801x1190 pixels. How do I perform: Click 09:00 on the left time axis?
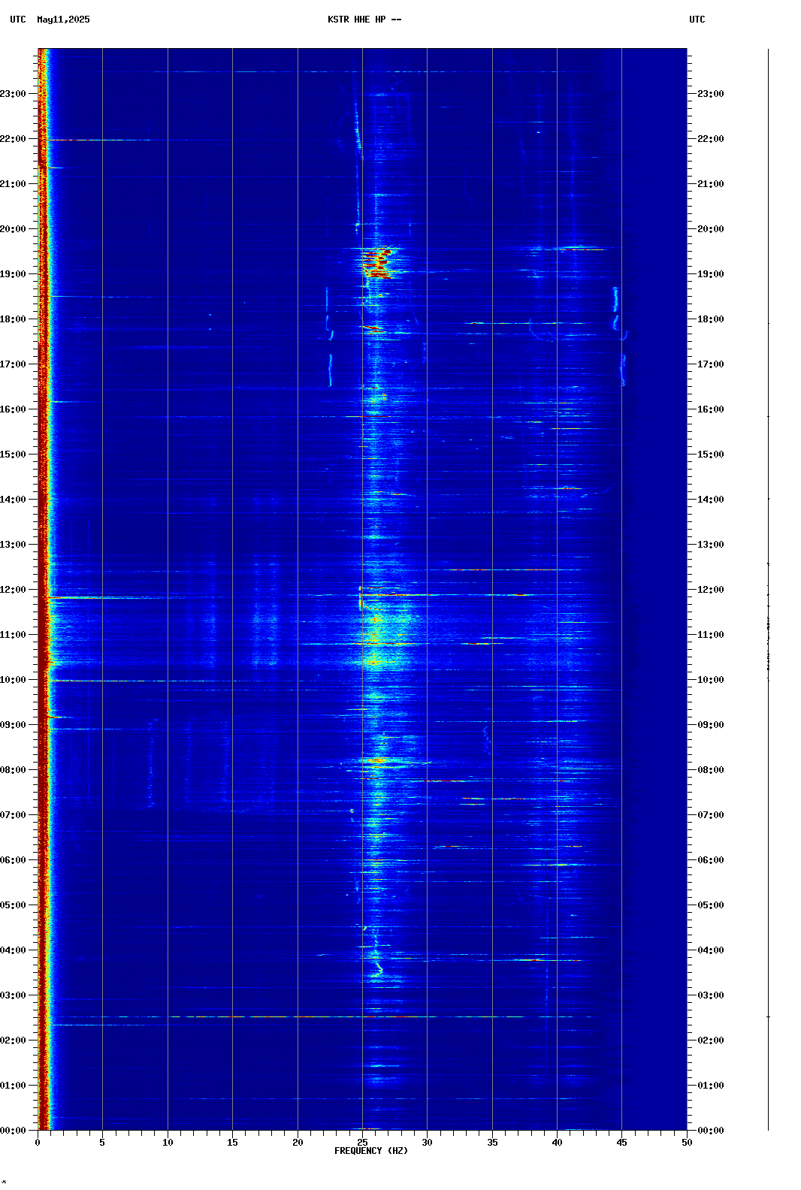pos(13,725)
